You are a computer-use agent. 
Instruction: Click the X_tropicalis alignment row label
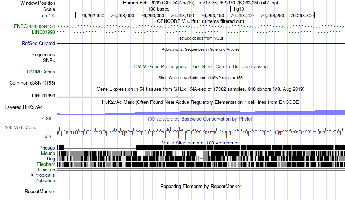[x=43, y=175]
